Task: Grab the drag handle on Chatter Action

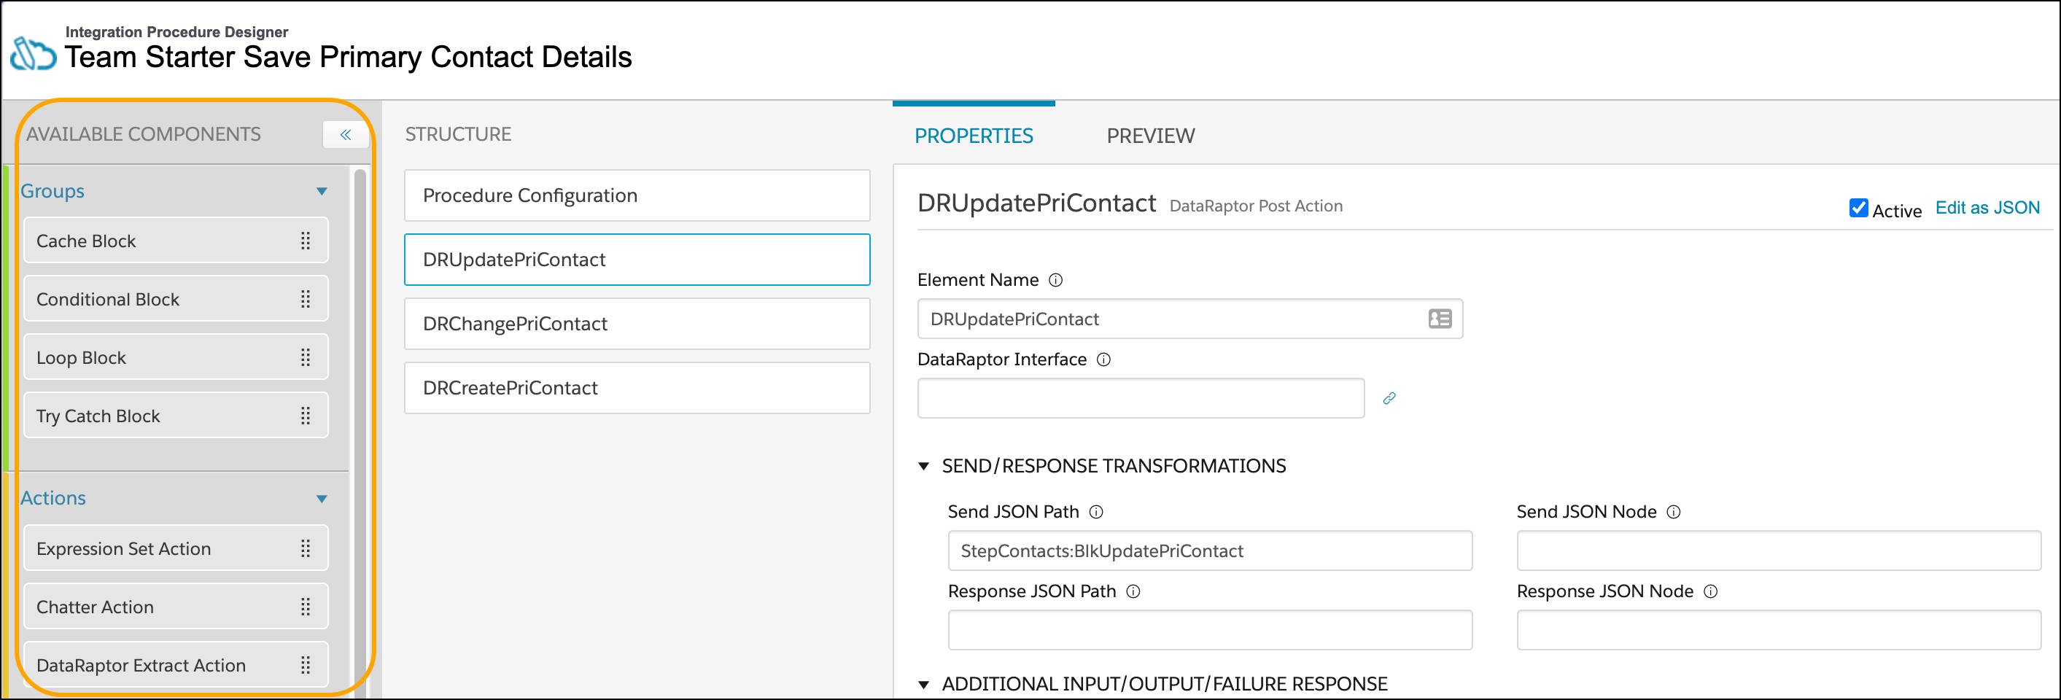Action: [306, 607]
